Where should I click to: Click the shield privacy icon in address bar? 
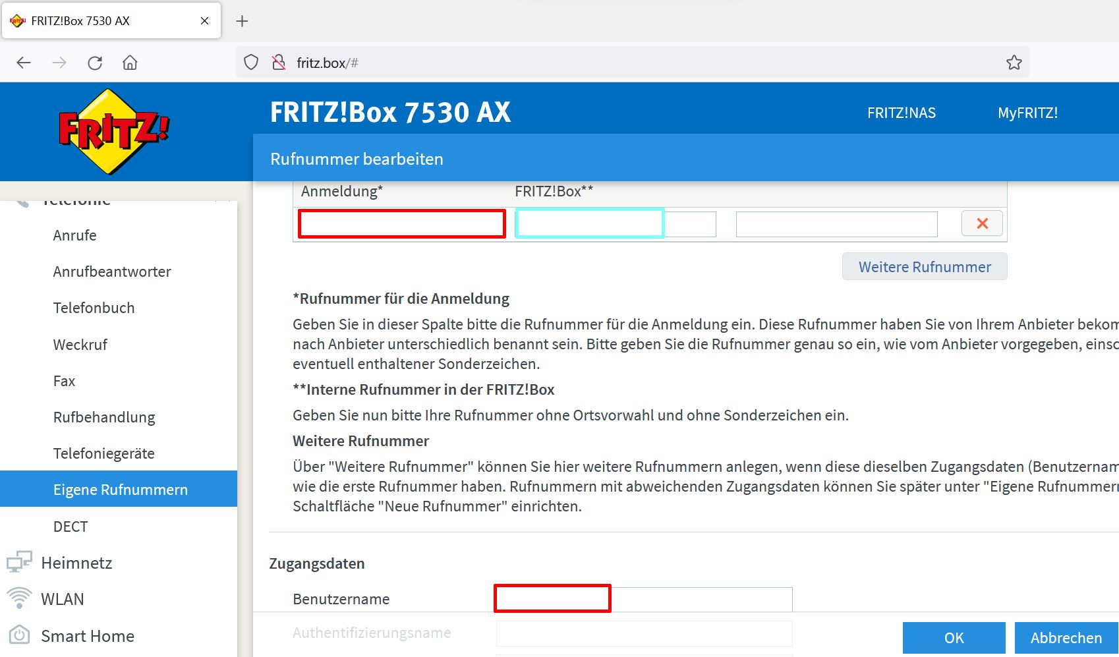(250, 61)
